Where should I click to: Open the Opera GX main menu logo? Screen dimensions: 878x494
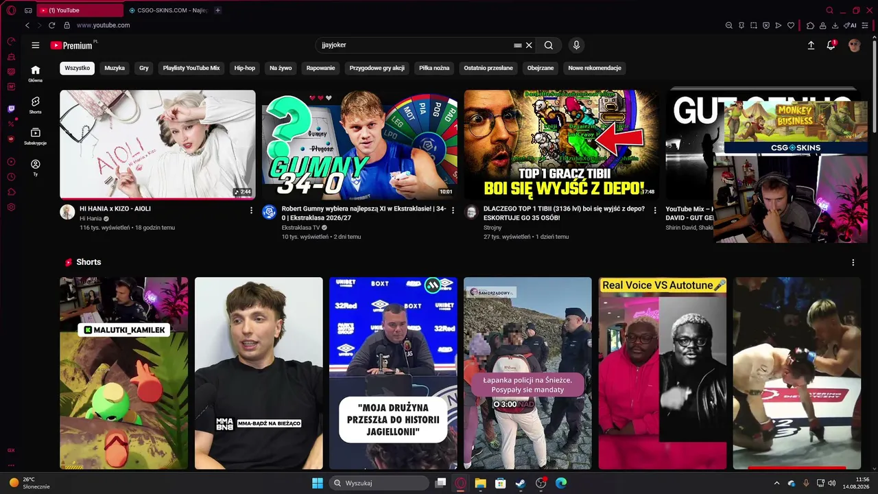coord(11,10)
